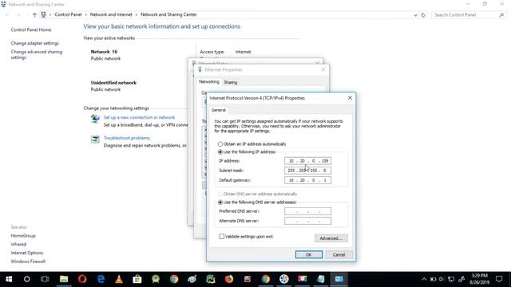Open the Windows Start menu
This screenshot has width=511, height=287.
(x=9, y=279)
